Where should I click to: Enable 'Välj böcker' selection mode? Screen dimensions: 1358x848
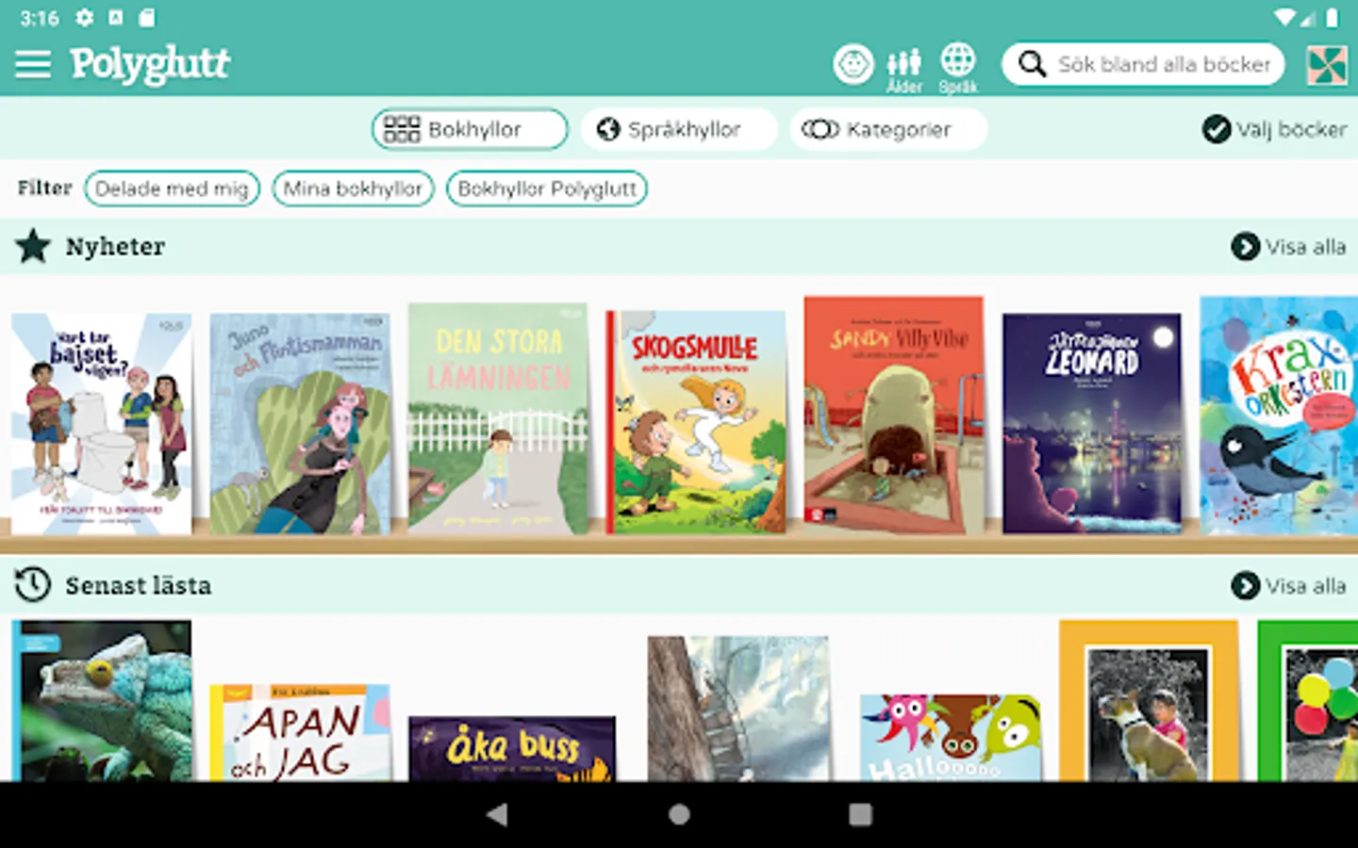point(1274,129)
